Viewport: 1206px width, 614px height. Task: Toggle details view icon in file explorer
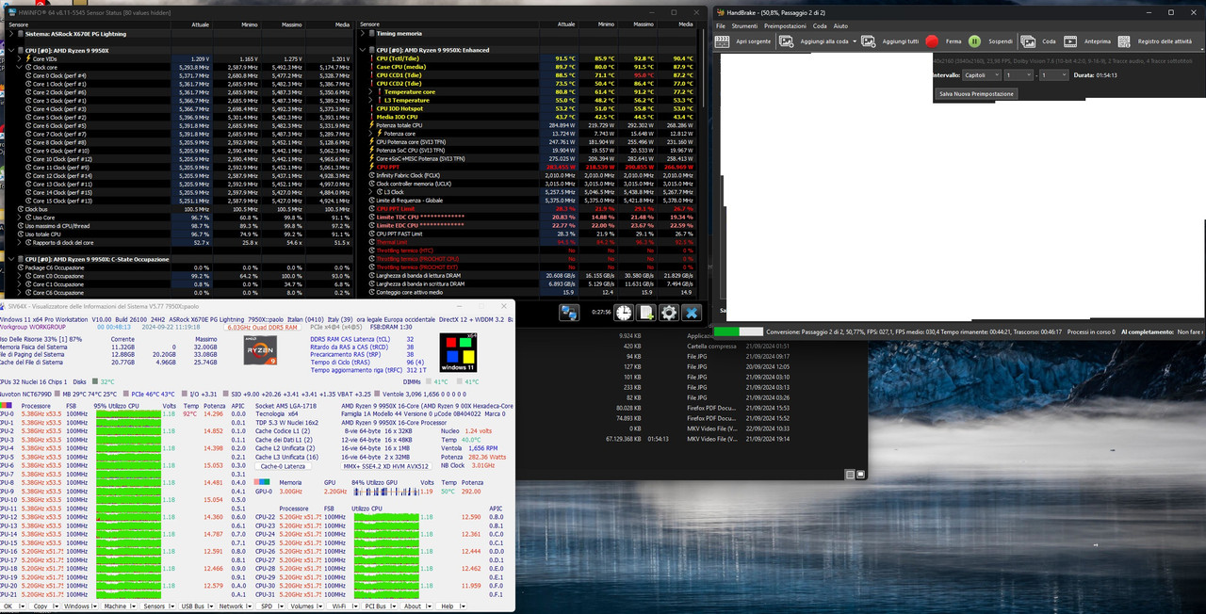click(849, 475)
